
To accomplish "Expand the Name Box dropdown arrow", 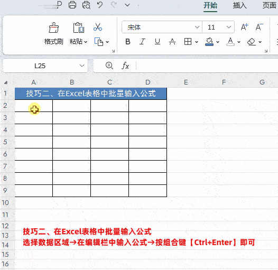I will (82, 66).
